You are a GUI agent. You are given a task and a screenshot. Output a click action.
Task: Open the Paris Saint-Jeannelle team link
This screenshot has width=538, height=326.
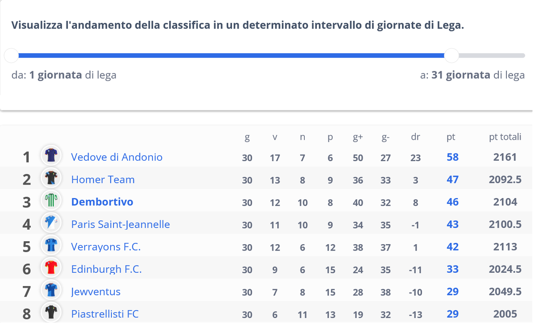click(121, 224)
